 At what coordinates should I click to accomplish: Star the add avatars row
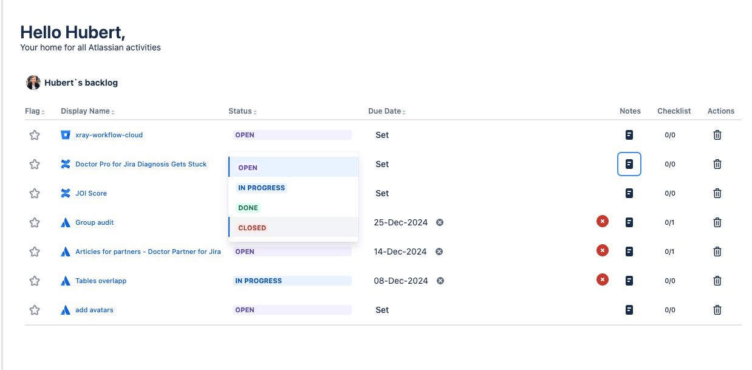pyautogui.click(x=35, y=310)
